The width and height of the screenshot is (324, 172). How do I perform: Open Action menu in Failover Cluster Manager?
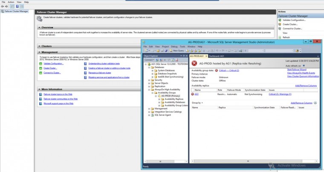coord(11,2)
